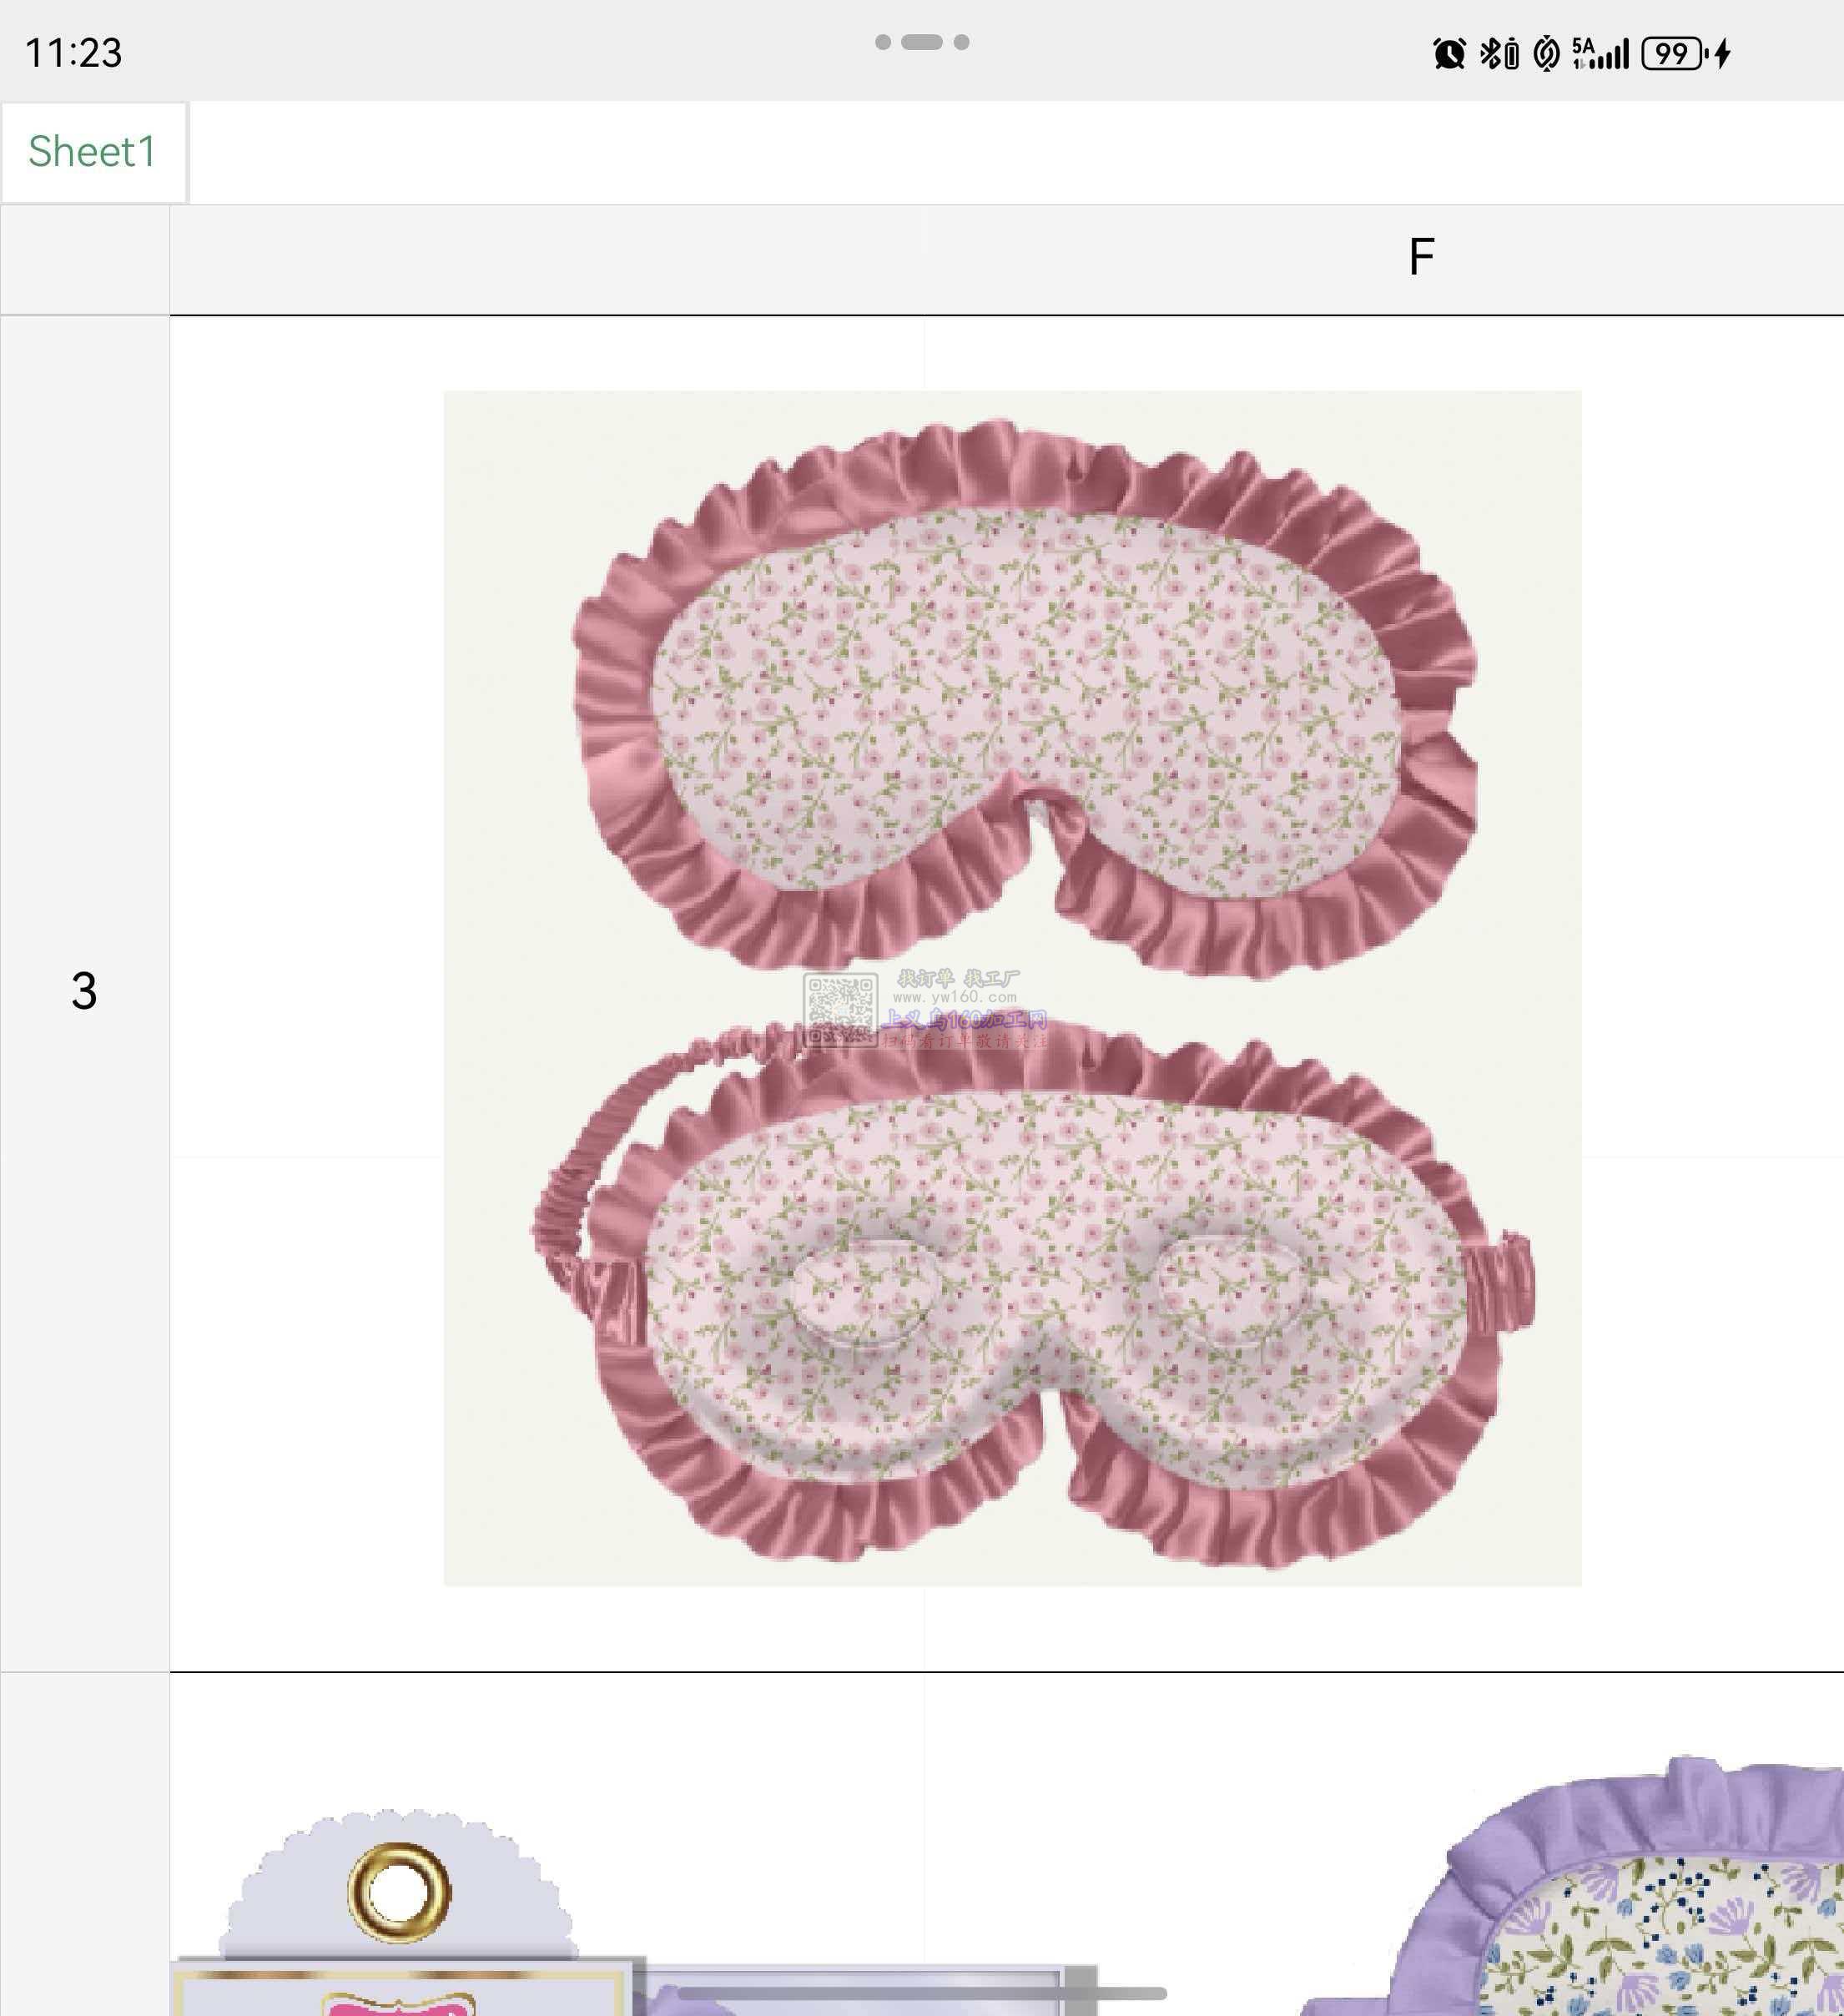Click the QR code watermark
This screenshot has width=1844, height=2016.
click(x=840, y=1010)
